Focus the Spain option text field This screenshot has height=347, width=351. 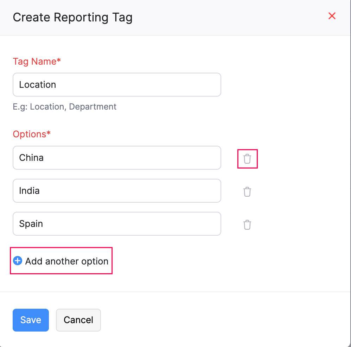(x=117, y=224)
